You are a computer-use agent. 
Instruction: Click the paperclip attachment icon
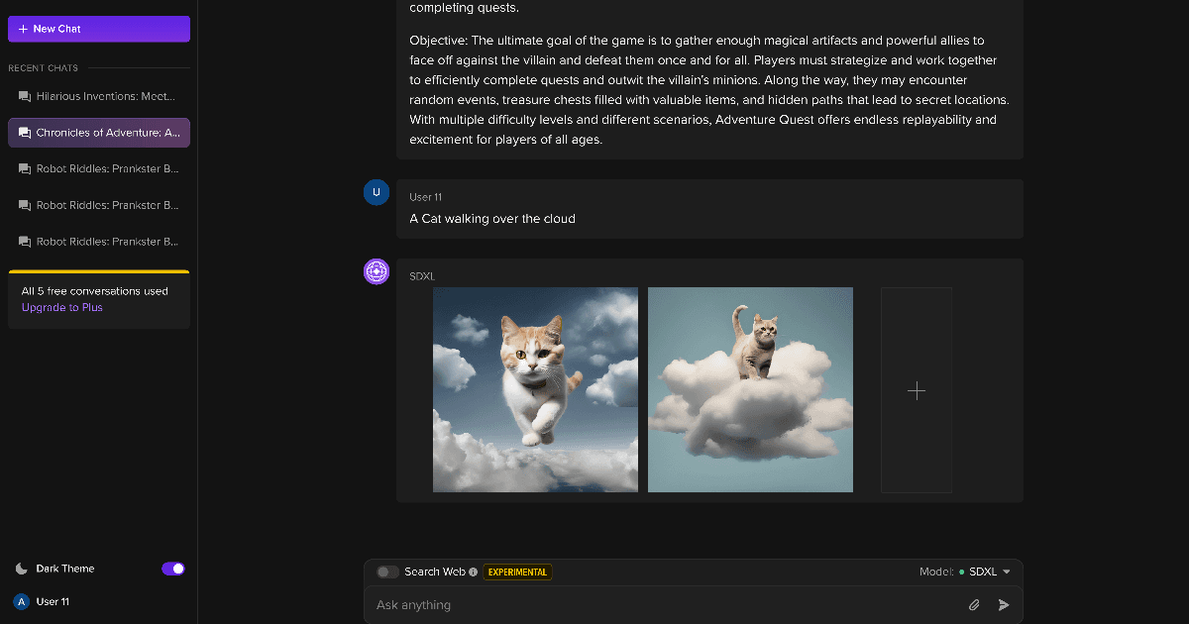click(973, 604)
